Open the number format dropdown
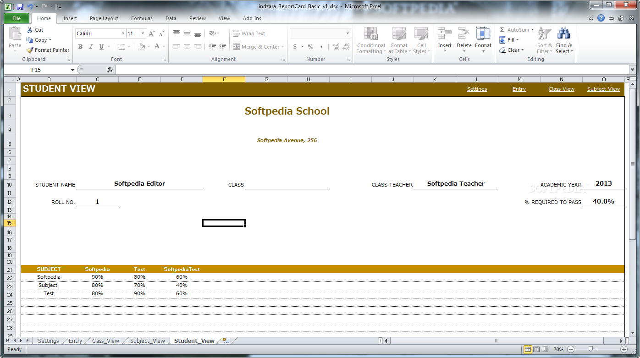The height and width of the screenshot is (358, 640). click(x=348, y=33)
